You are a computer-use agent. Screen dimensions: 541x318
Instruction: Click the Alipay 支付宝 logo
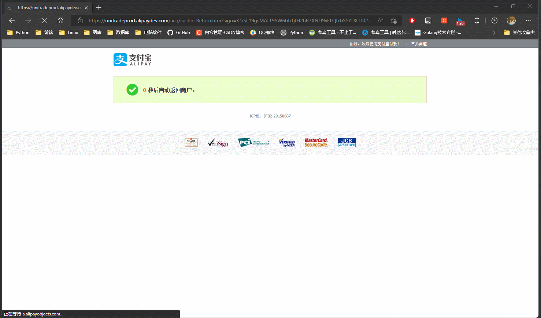tap(133, 60)
